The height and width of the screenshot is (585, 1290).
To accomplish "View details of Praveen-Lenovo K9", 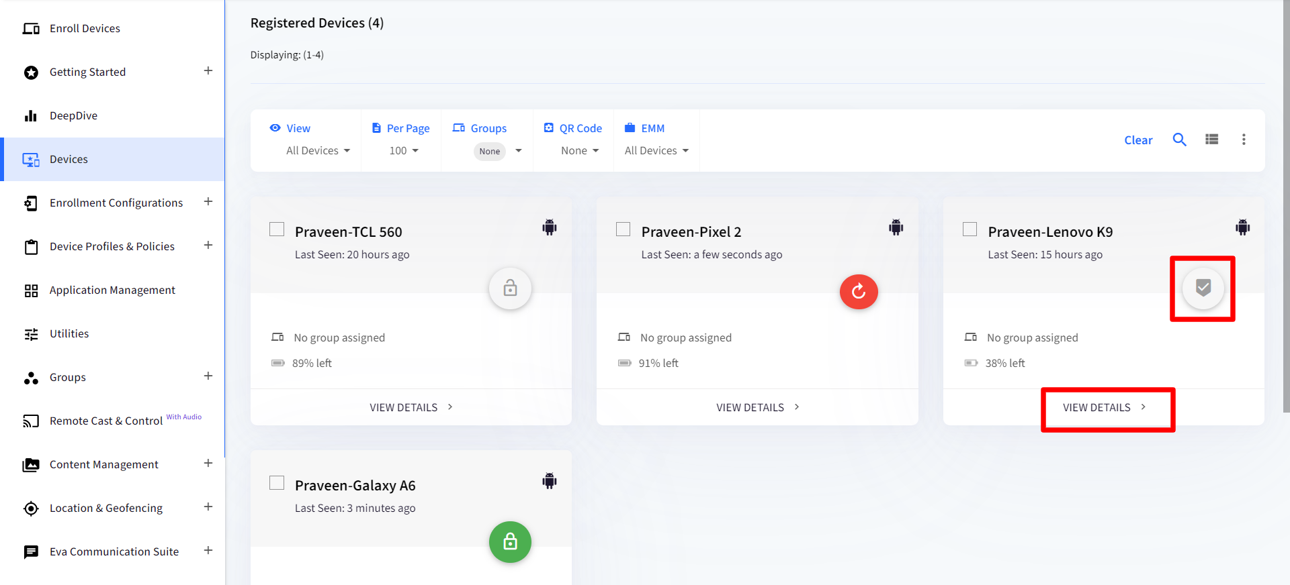I will (1105, 407).
